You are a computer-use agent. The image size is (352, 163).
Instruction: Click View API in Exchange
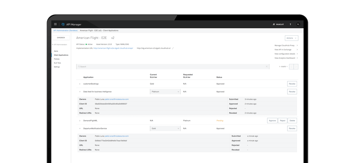(x=286, y=50)
